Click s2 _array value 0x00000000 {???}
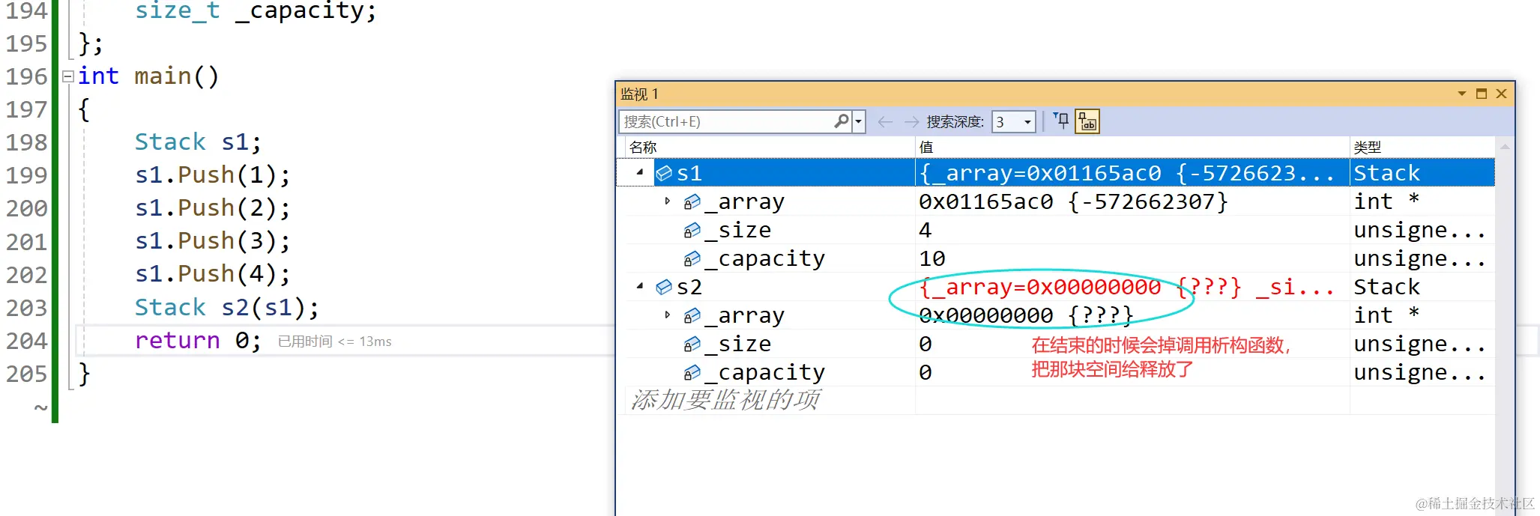The image size is (1540, 516). pyautogui.click(x=1026, y=315)
